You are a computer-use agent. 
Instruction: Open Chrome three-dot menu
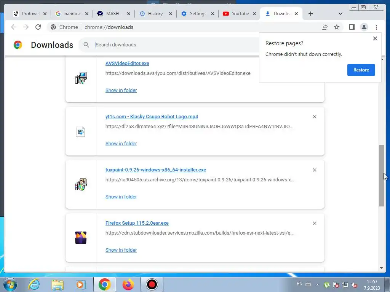tap(376, 27)
